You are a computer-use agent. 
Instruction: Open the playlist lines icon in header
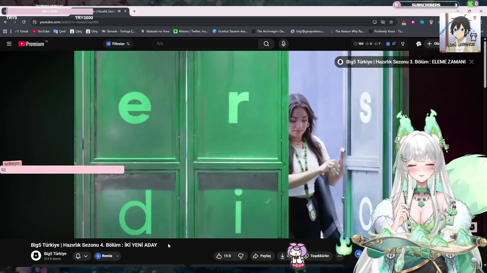[394, 44]
